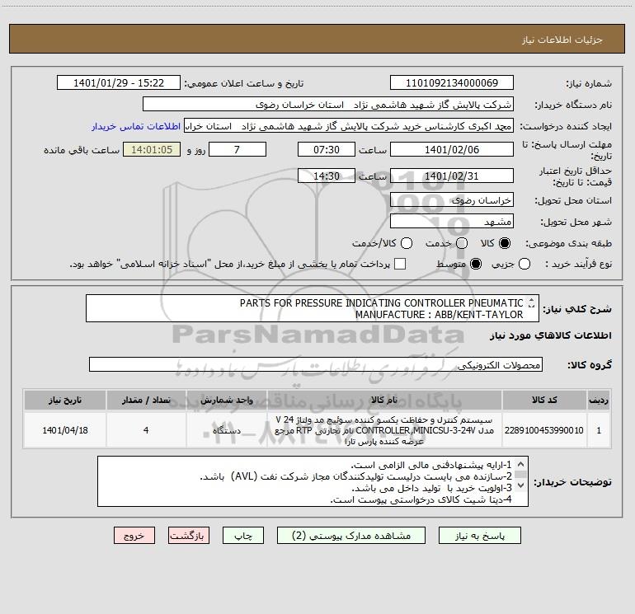Select the 'متوسط' purchase type radio

(476, 264)
